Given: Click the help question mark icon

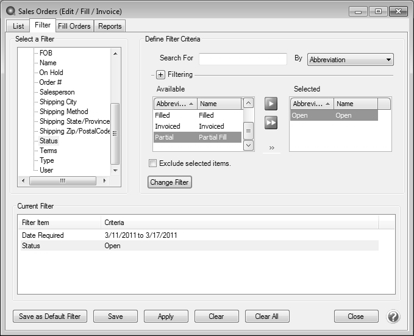Looking at the screenshot, I should click(393, 316).
